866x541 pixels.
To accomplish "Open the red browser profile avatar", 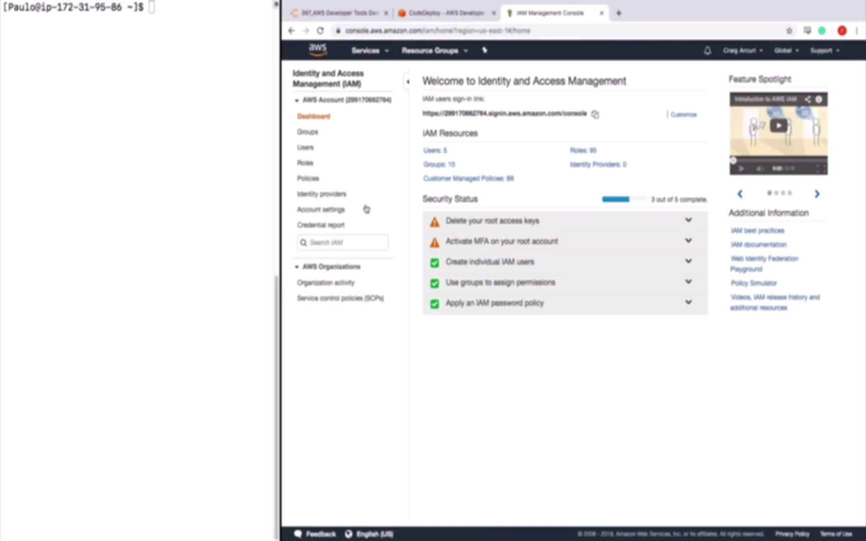I will coord(842,31).
